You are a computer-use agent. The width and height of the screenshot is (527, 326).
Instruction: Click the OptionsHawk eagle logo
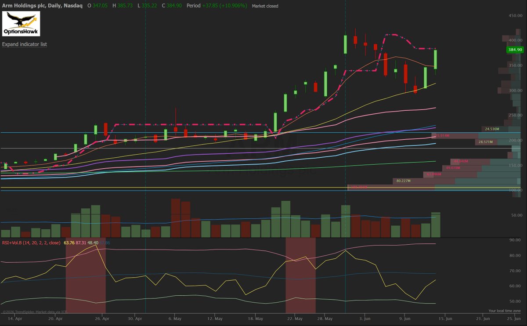(x=21, y=24)
